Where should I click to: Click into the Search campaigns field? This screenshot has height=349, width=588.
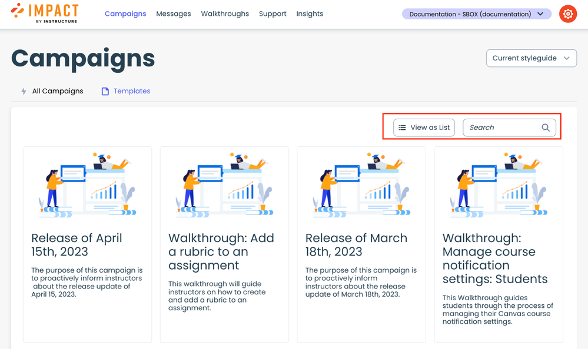tap(502, 127)
